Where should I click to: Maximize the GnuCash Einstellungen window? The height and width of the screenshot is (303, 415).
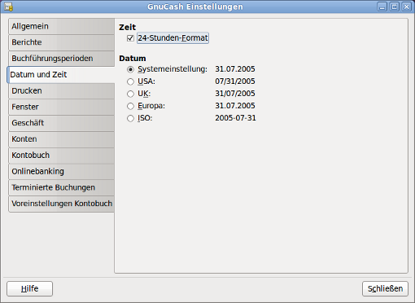click(x=394, y=7)
